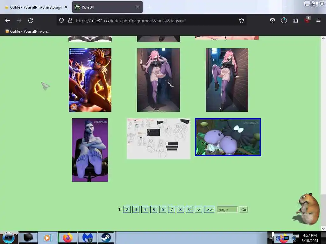The width and height of the screenshot is (326, 244).
Task: Save the page to Pocket
Action: (x=273, y=20)
